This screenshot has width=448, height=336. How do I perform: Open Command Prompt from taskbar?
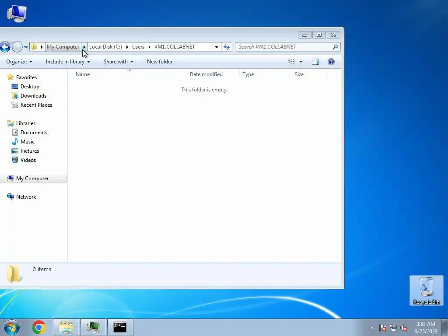pyautogui.click(x=120, y=327)
